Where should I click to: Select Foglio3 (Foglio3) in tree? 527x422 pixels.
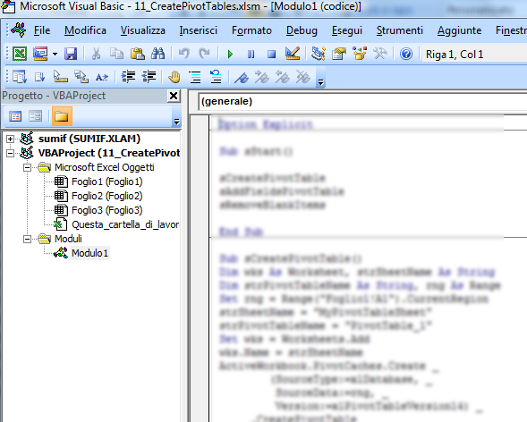[x=106, y=210]
